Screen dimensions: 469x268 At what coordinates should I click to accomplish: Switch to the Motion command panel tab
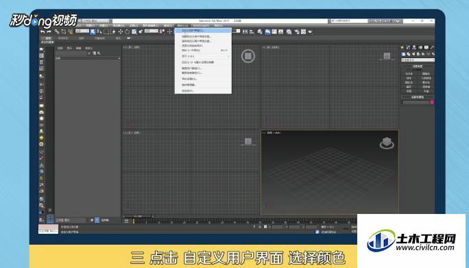[x=420, y=47]
